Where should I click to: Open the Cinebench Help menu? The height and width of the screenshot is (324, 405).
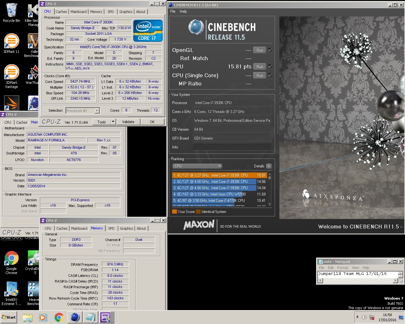point(183,11)
